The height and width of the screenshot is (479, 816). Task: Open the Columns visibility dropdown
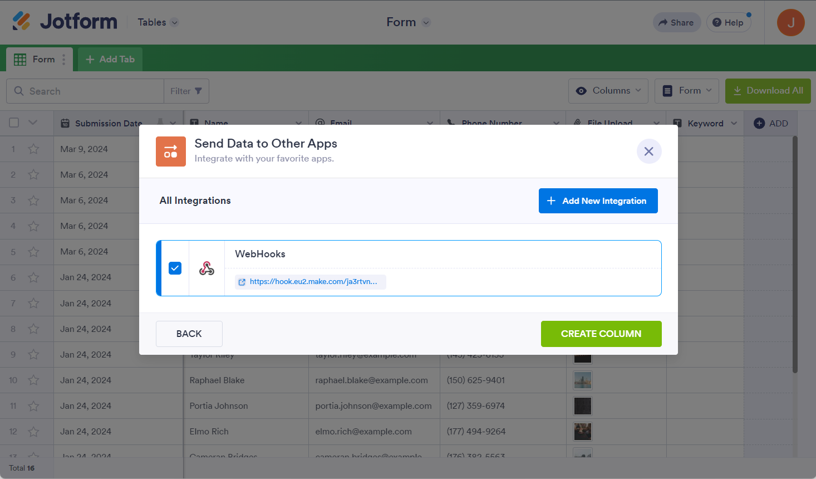point(608,91)
